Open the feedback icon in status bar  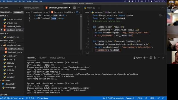click(x=159, y=98)
